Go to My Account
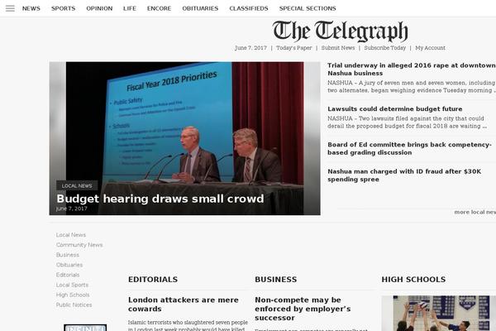The height and width of the screenshot is (331, 496). pyautogui.click(x=430, y=48)
